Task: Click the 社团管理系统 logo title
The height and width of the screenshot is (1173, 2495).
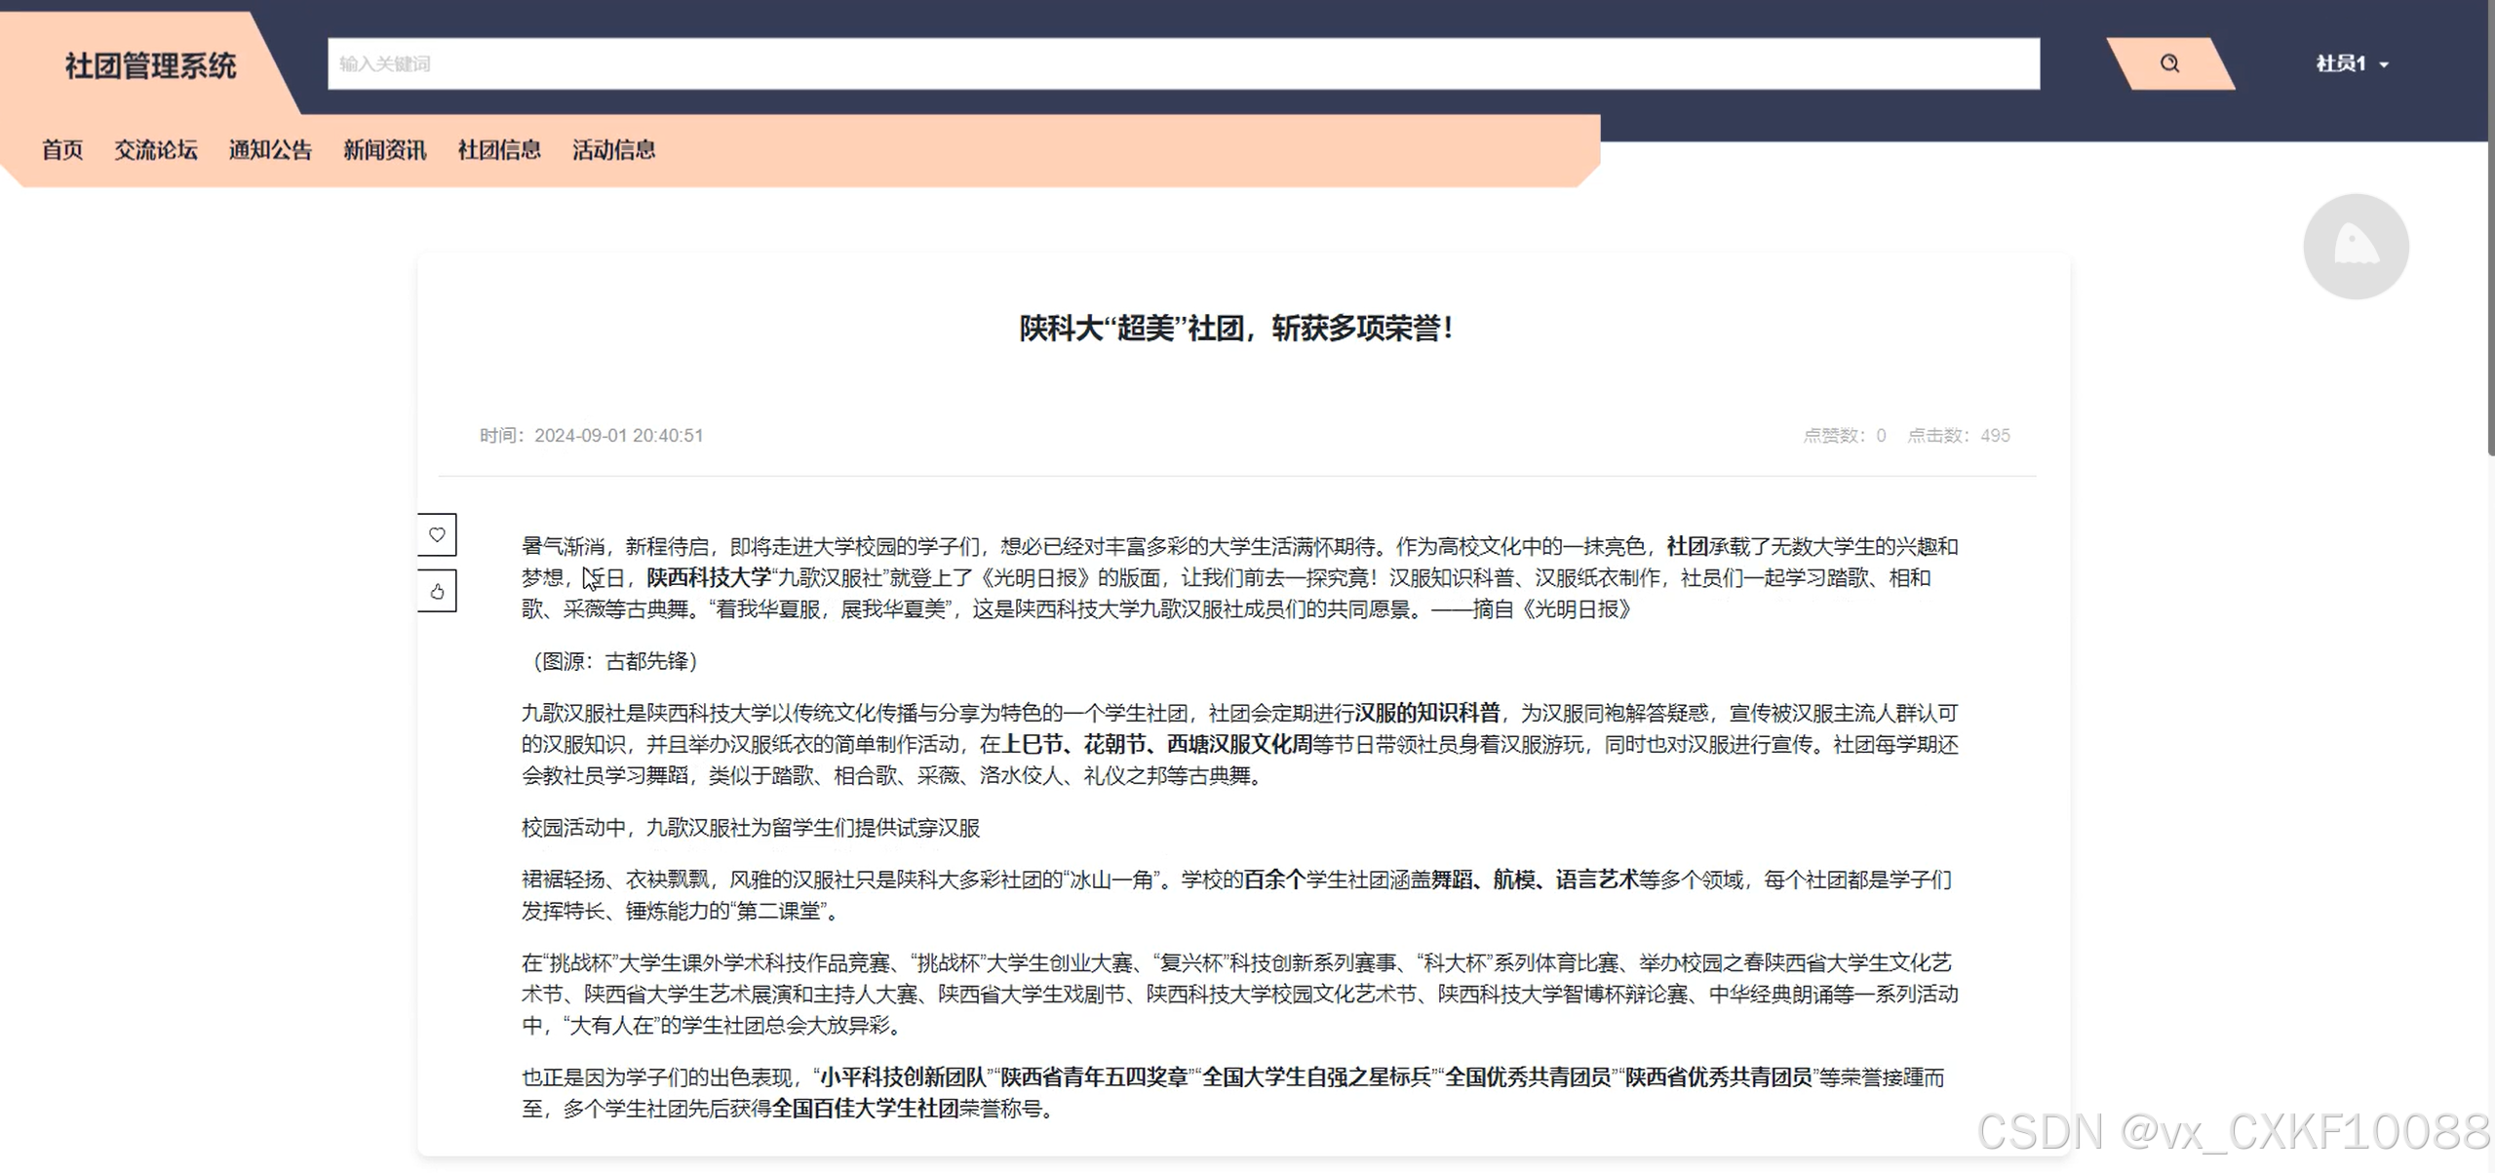Action: click(x=150, y=66)
